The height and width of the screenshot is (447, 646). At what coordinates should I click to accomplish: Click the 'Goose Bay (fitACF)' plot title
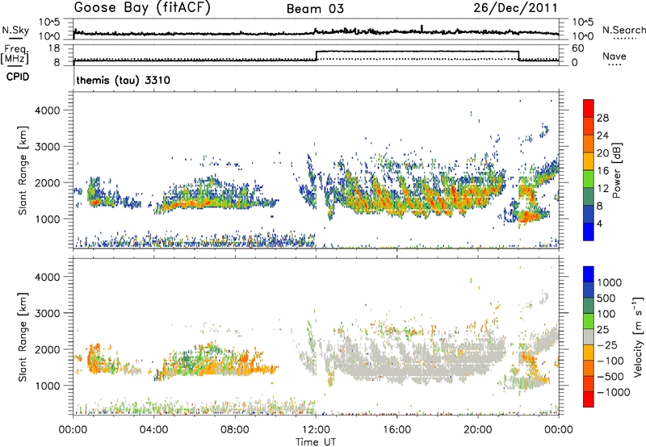click(142, 8)
